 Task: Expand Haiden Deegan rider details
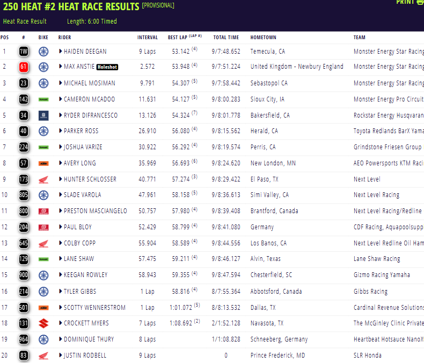point(61,51)
